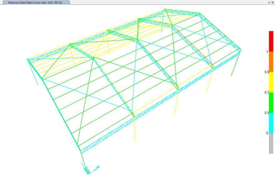Click the orange legend color band
Image resolution: width=275 pixels, height=178 pixels.
click(271, 62)
